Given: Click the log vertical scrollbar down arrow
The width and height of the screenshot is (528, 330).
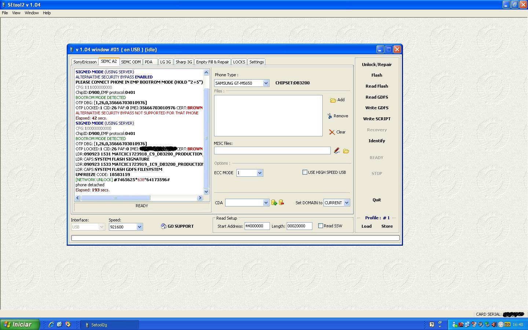Looking at the screenshot, I should point(206,191).
